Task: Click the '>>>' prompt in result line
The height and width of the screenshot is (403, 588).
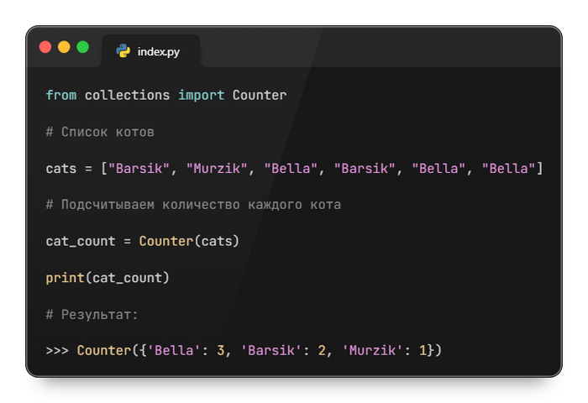Action: (57, 350)
